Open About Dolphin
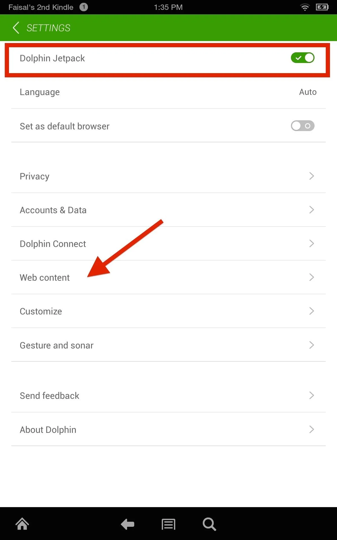Image resolution: width=337 pixels, height=540 pixels. (168, 429)
